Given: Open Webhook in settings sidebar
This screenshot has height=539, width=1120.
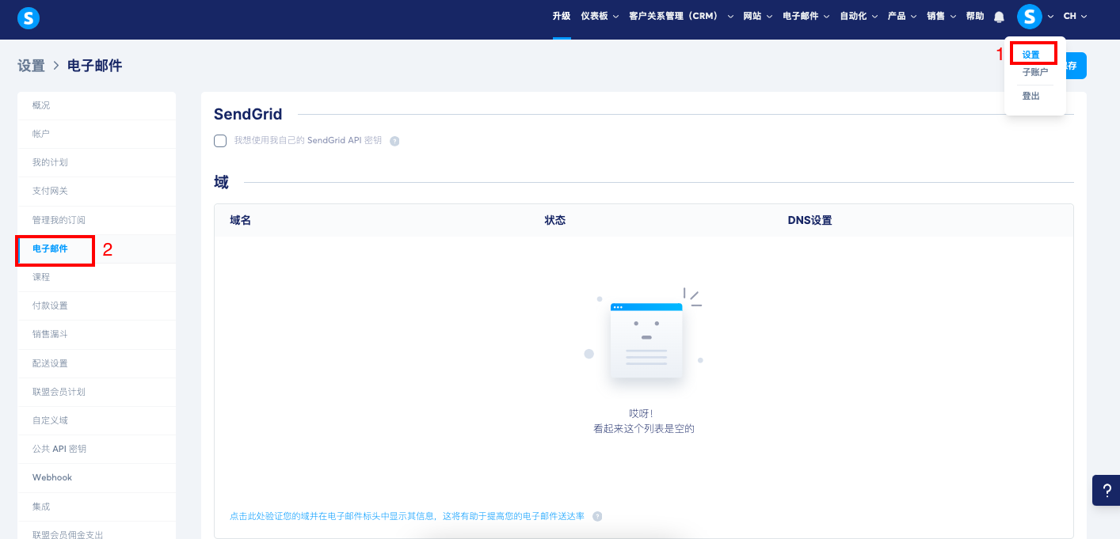Looking at the screenshot, I should [97, 477].
